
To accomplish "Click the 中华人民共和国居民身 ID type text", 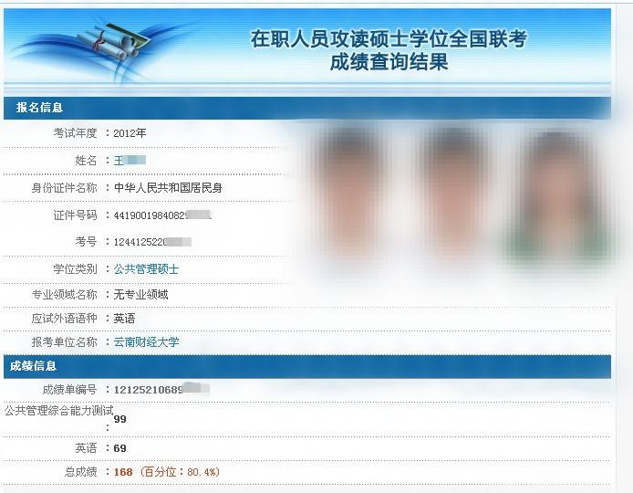I will tap(168, 188).
